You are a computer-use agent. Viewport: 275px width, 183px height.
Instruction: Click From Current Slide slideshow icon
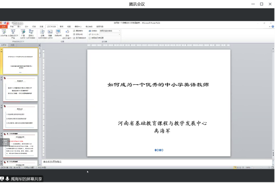tap(13, 32)
